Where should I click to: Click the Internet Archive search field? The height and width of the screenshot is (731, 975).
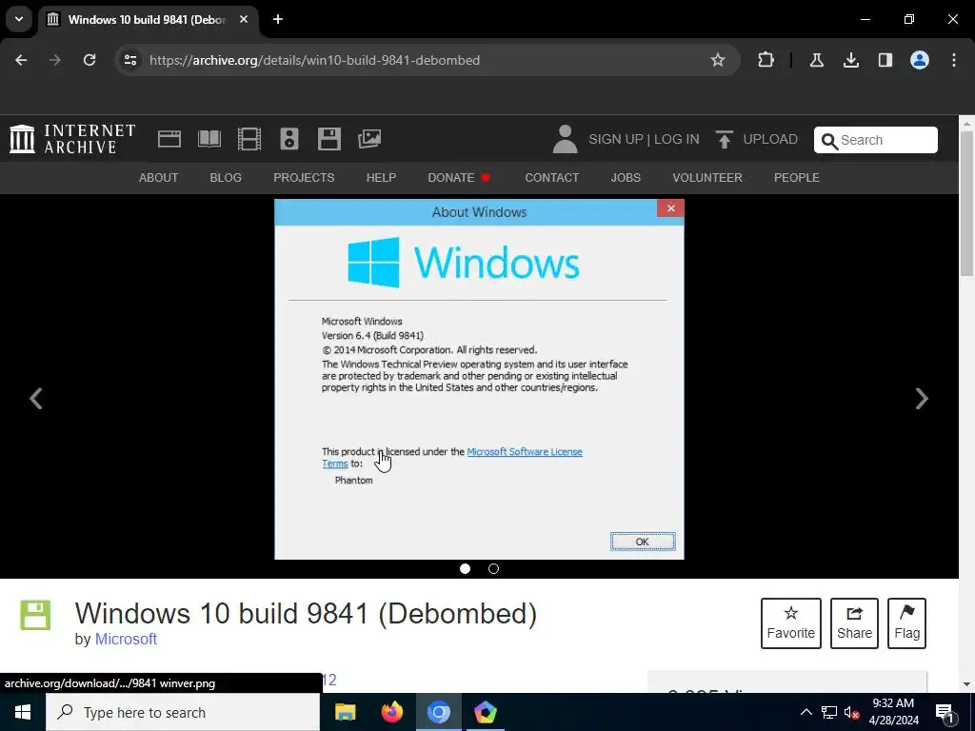876,140
